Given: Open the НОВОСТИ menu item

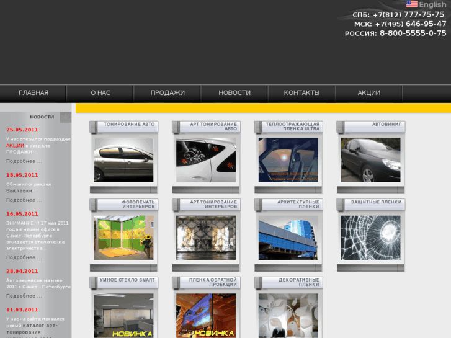Looking at the screenshot, I should [234, 92].
